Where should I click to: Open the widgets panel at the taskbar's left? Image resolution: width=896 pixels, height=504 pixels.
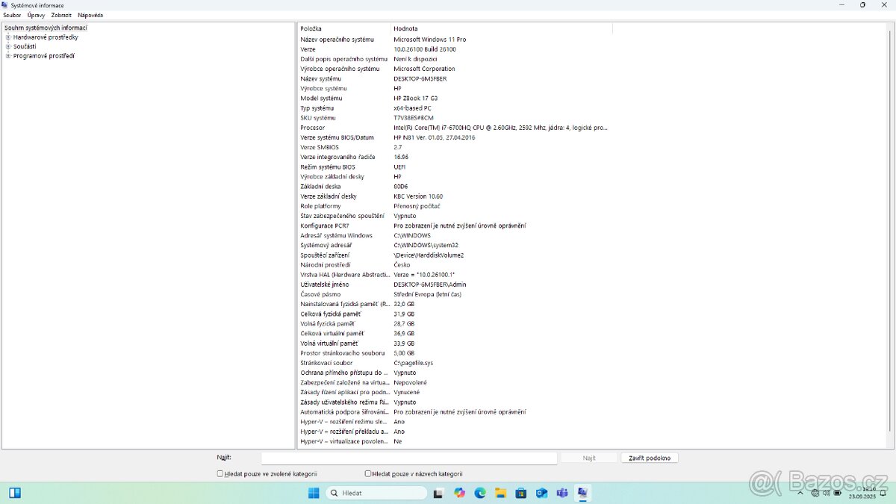[15, 493]
